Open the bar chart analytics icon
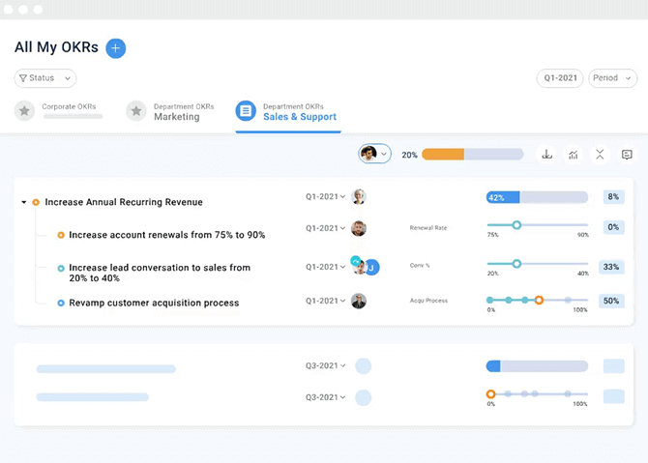This screenshot has height=463, width=648. pyautogui.click(x=574, y=154)
